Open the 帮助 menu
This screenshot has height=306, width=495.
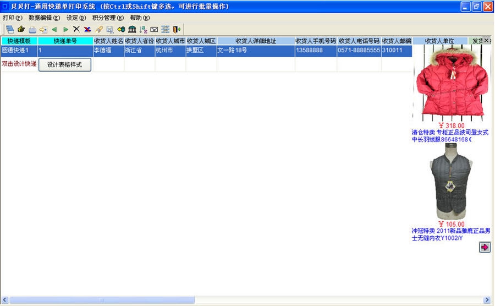click(x=140, y=18)
